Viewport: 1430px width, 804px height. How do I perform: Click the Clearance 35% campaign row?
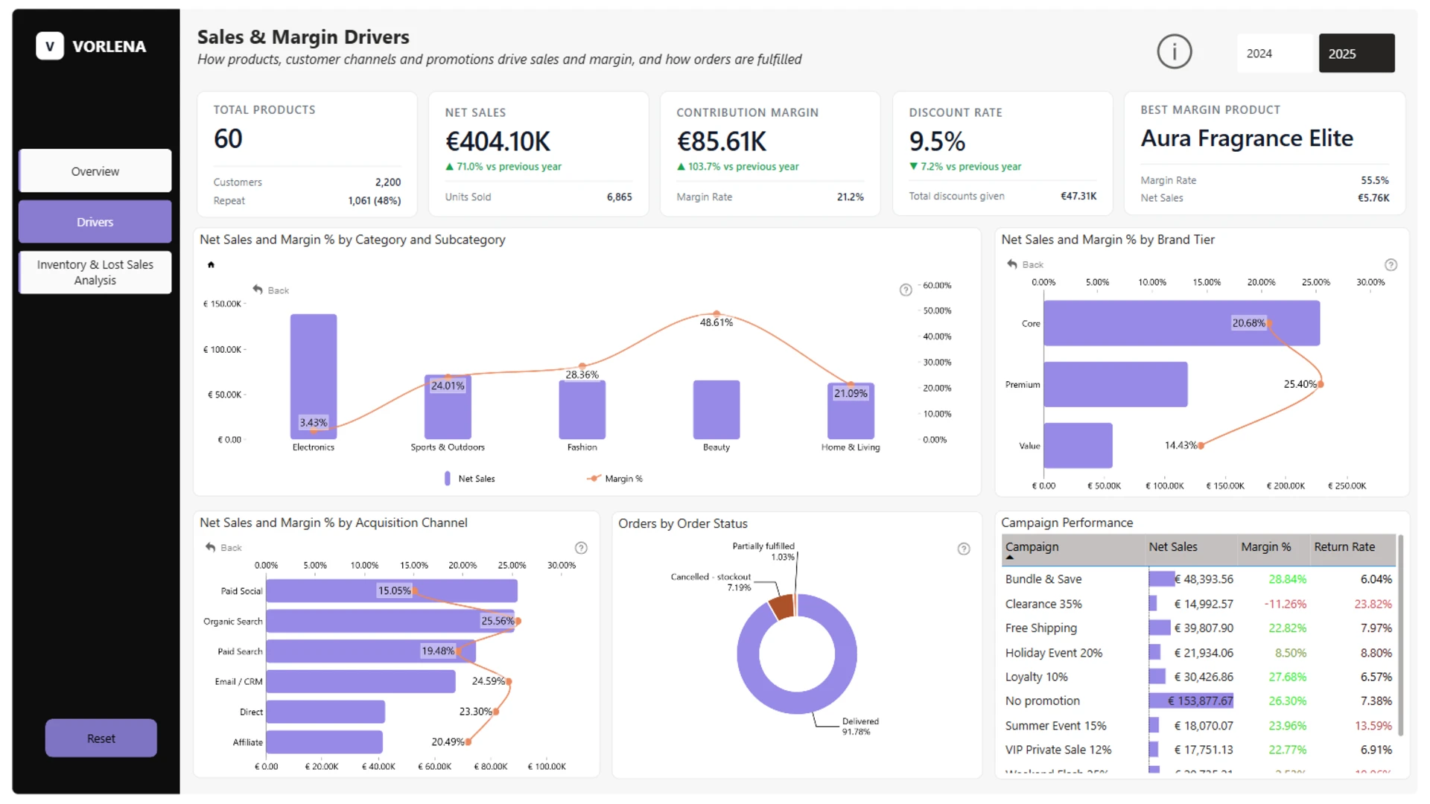1198,604
